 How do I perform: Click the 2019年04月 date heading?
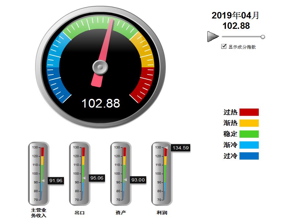click(236, 16)
